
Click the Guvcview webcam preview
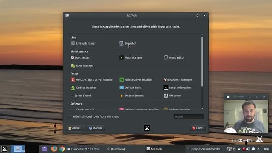(x=246, y=116)
